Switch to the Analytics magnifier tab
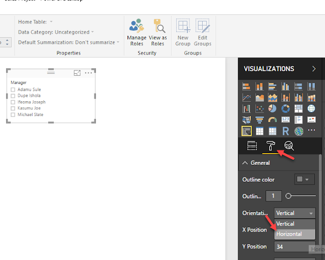Screen dimensions: 325x260 click(289, 146)
